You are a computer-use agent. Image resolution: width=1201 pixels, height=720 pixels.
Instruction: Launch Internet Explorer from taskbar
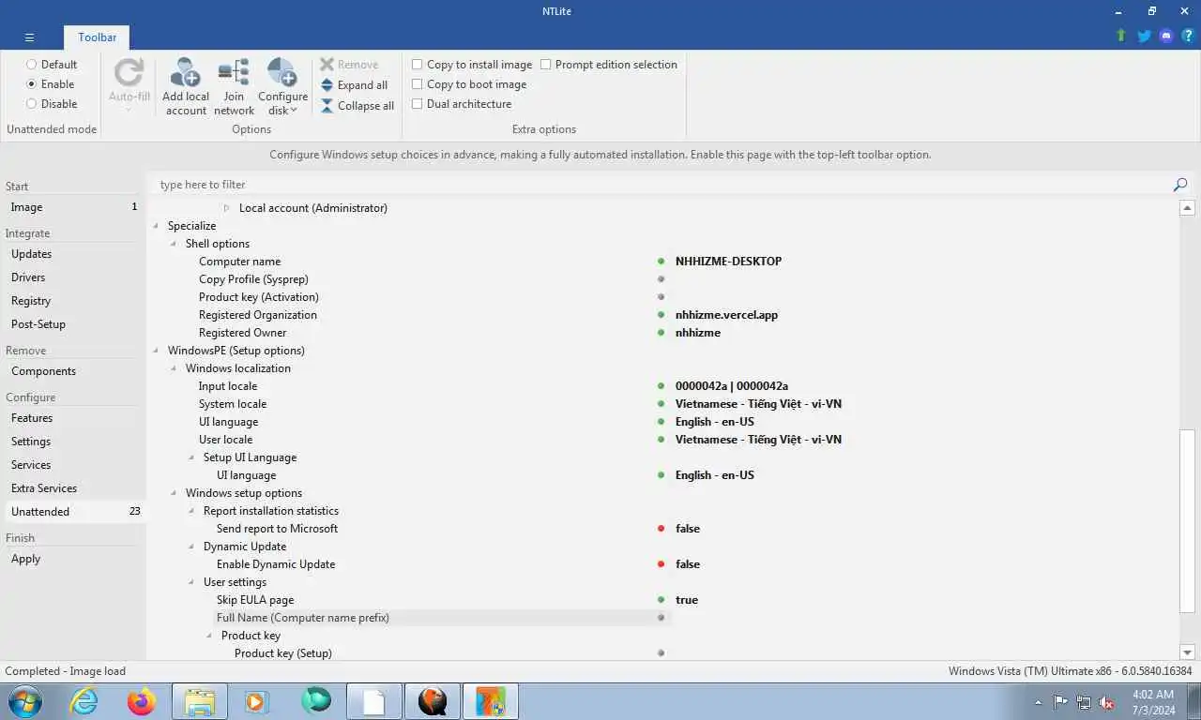[84, 701]
